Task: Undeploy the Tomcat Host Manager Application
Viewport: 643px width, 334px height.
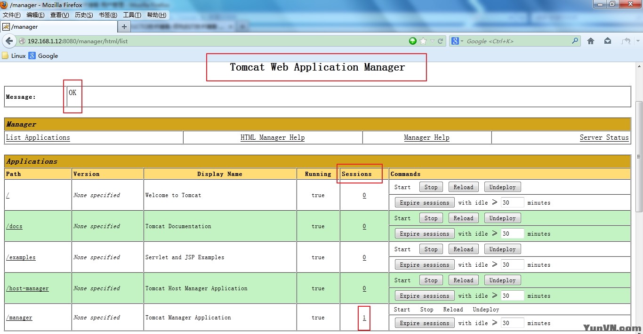Action: (503, 280)
